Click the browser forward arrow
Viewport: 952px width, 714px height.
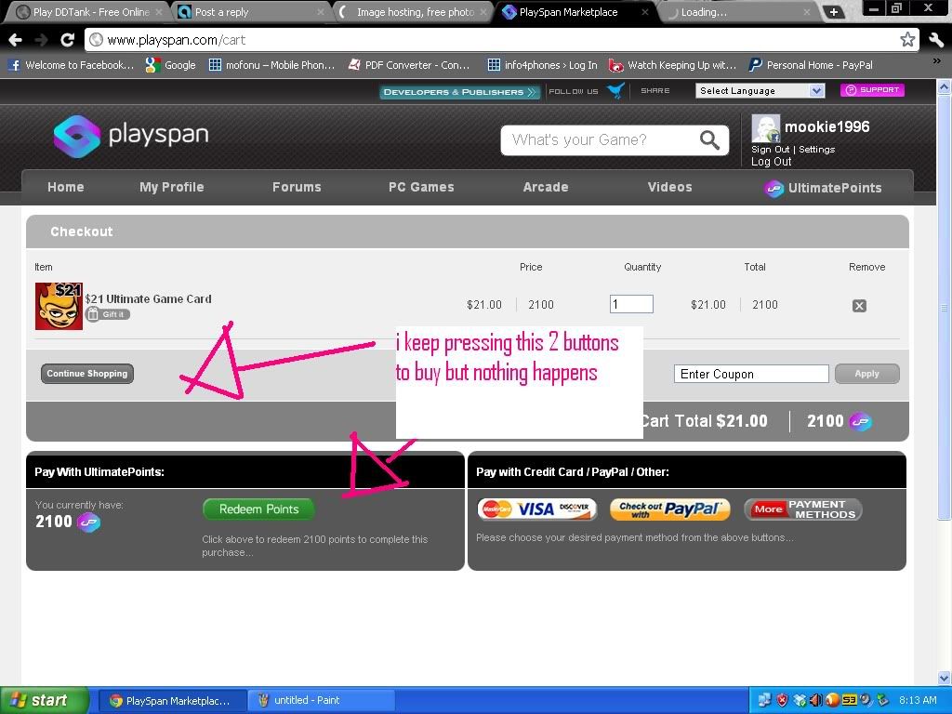[41, 40]
